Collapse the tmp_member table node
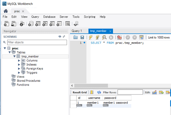The height and width of the screenshot is (115, 171). tap(14, 56)
